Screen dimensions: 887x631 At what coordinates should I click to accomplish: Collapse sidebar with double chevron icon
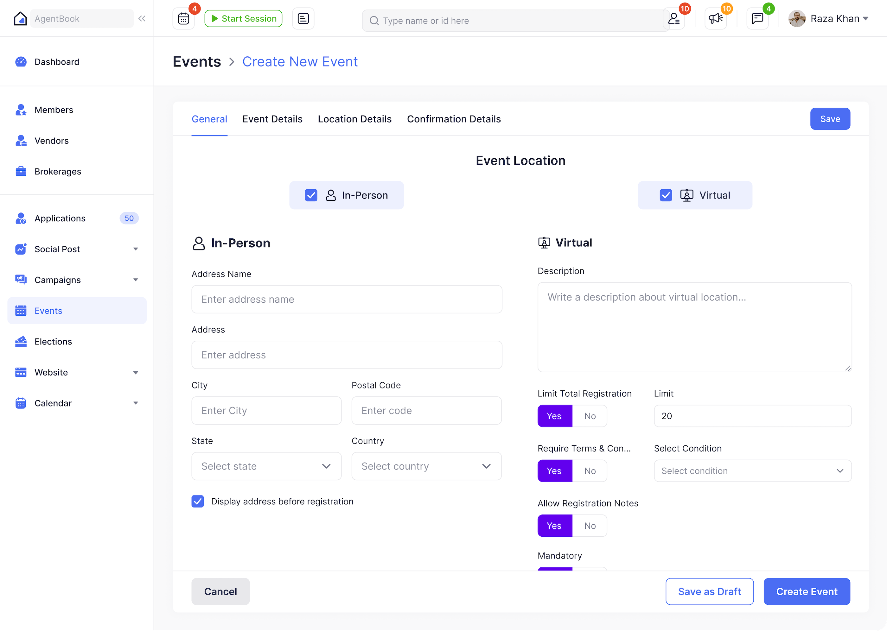click(142, 19)
